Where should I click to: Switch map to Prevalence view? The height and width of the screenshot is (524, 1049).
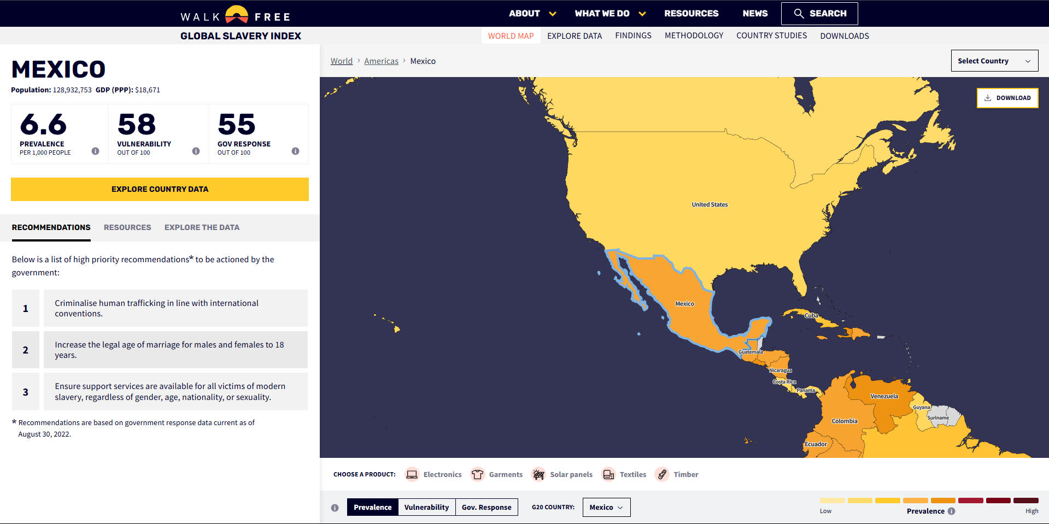372,507
